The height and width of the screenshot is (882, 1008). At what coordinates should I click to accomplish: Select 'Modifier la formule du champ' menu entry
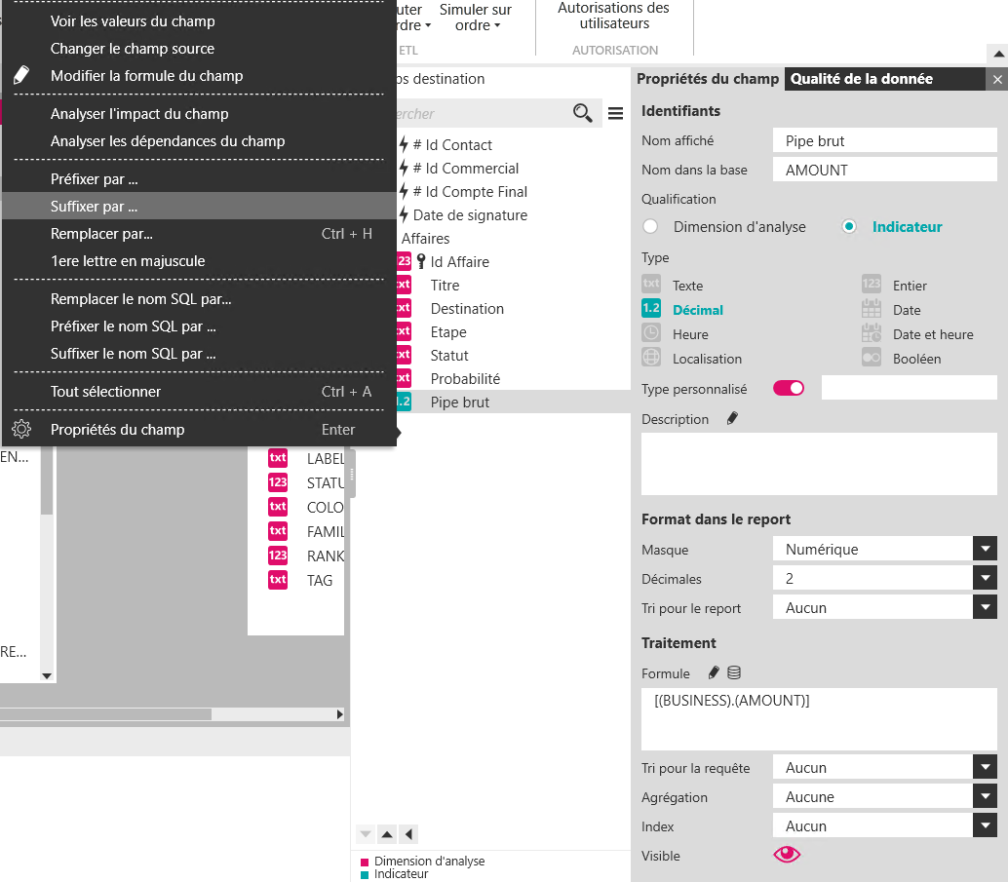146,76
